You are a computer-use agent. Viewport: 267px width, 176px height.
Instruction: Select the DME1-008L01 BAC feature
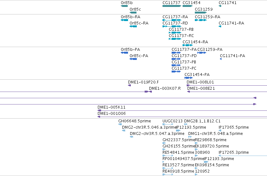click(x=227, y=85)
